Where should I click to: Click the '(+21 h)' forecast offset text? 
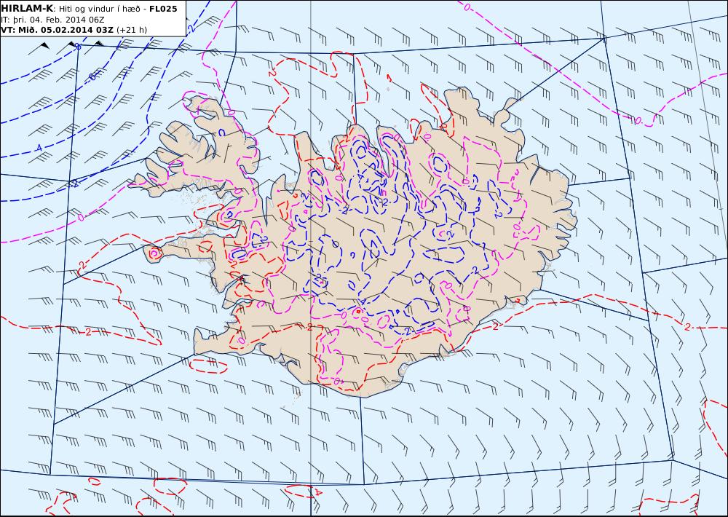pos(131,30)
